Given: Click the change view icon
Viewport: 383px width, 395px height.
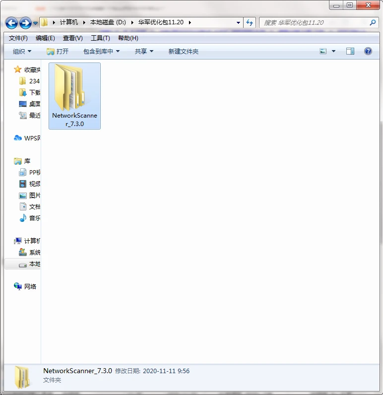Looking at the screenshot, I should (323, 51).
